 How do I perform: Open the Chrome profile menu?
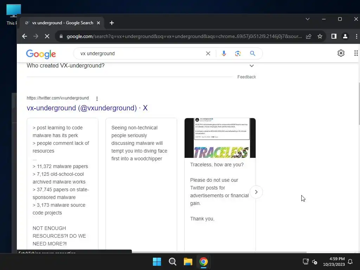tap(345, 36)
